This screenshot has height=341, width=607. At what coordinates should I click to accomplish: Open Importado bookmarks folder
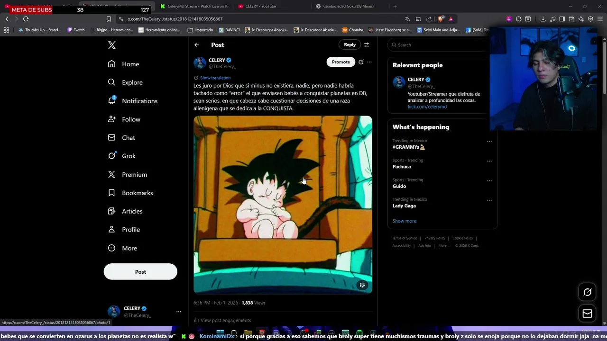click(201, 30)
